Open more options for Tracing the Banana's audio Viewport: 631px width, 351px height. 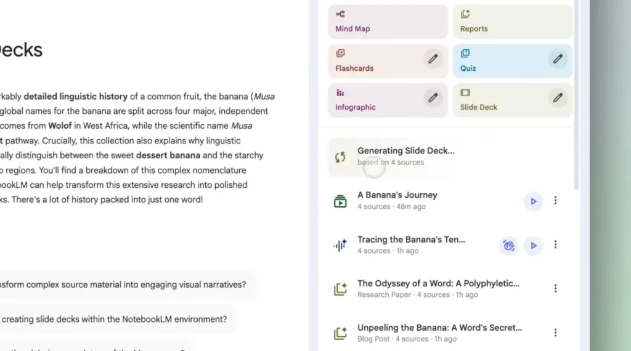point(556,245)
